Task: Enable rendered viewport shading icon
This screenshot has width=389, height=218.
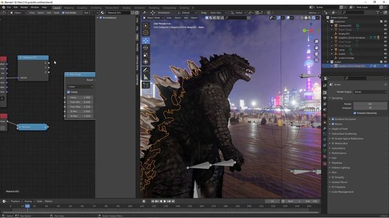Action: click(314, 18)
